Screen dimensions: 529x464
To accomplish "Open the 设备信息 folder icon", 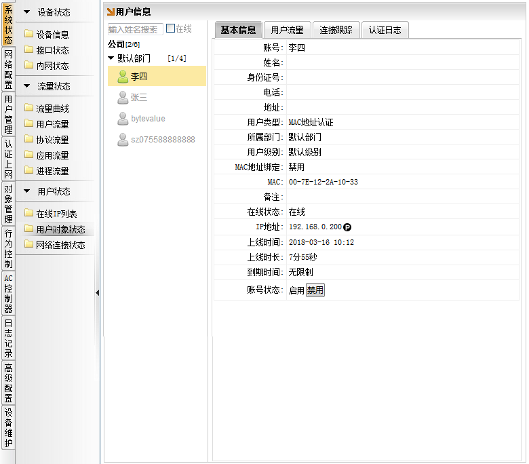I will pos(28,35).
